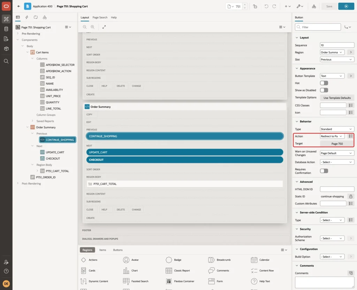
Task: Go back using the left arrow
Action: tap(19, 6)
